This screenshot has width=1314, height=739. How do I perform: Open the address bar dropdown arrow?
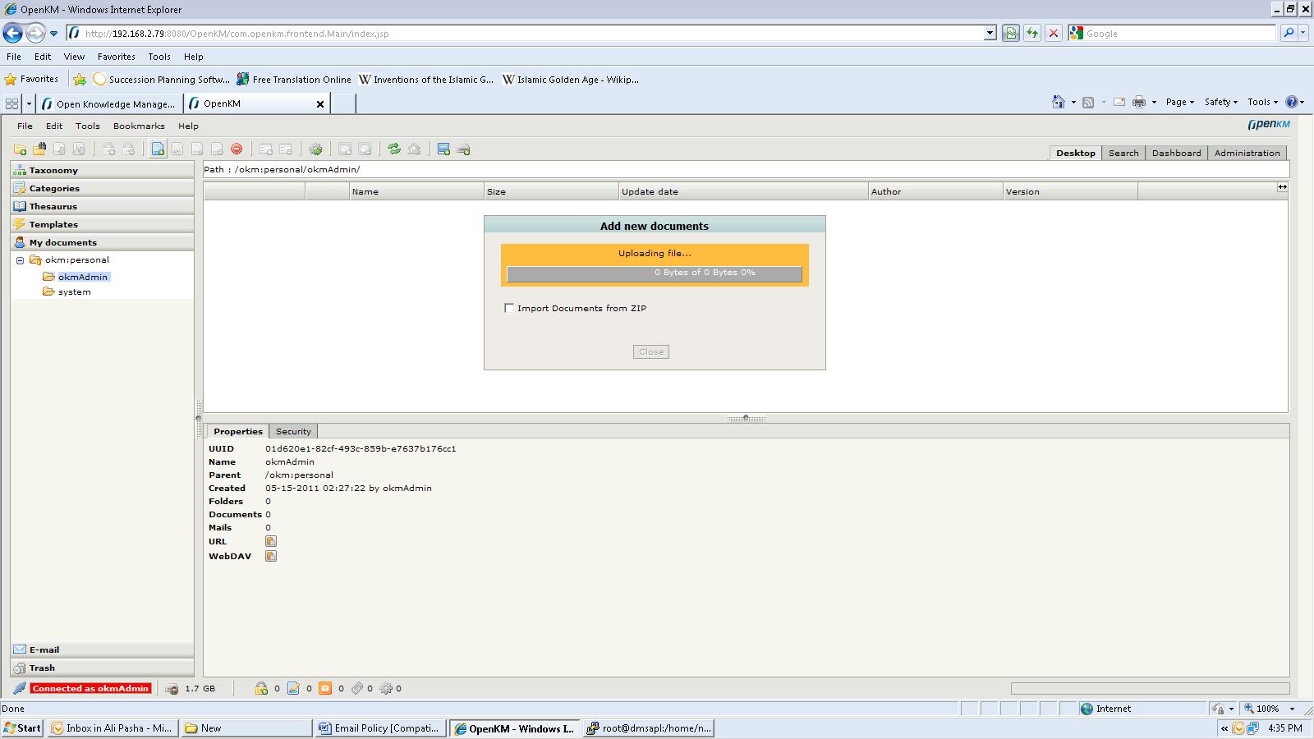[990, 34]
